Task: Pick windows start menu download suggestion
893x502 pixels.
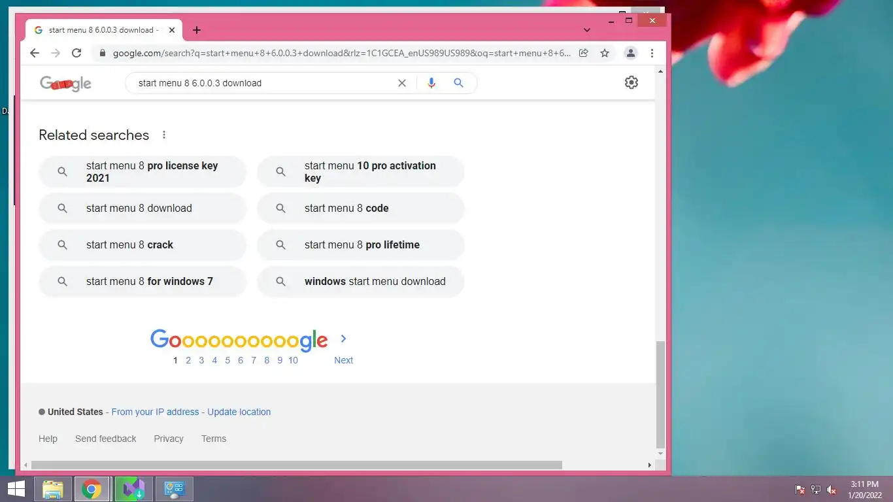Action: click(x=361, y=282)
